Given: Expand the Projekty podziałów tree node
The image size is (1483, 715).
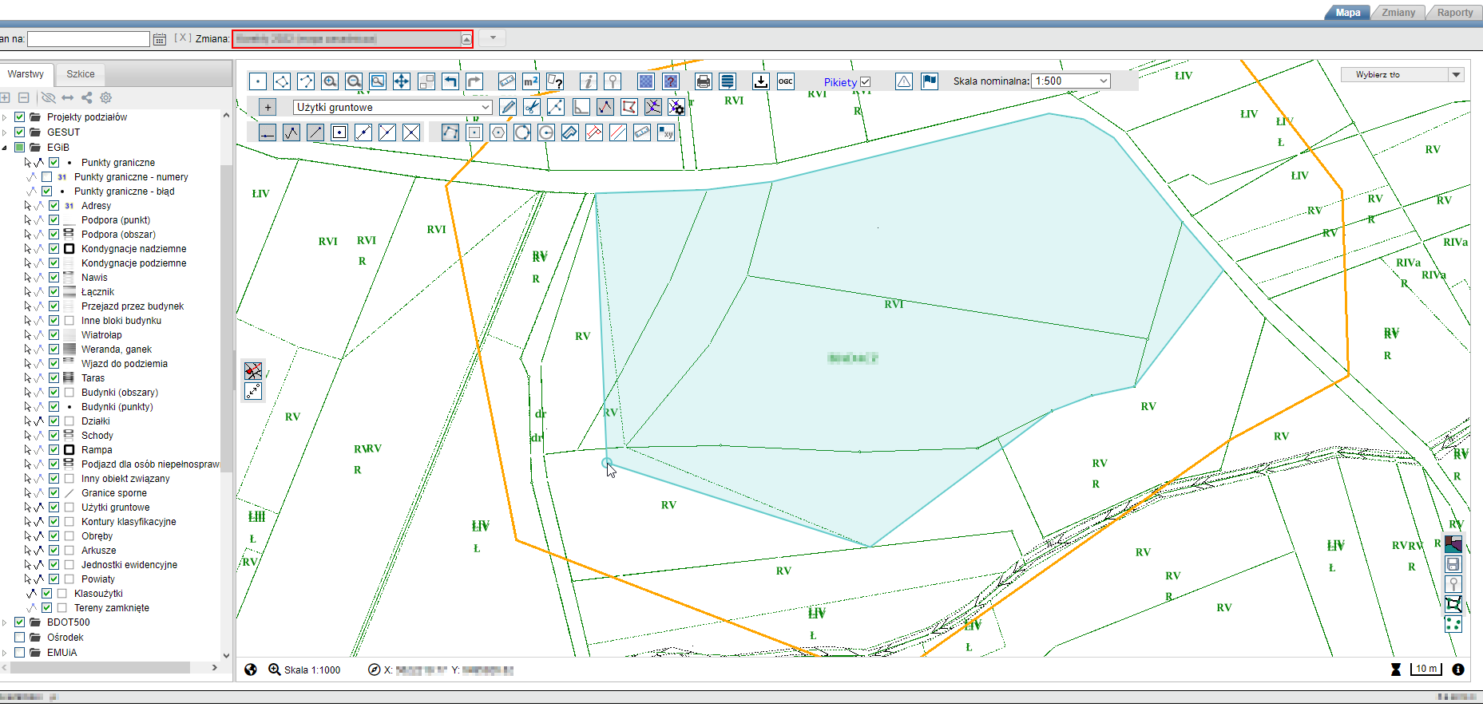Looking at the screenshot, I should click(x=5, y=117).
